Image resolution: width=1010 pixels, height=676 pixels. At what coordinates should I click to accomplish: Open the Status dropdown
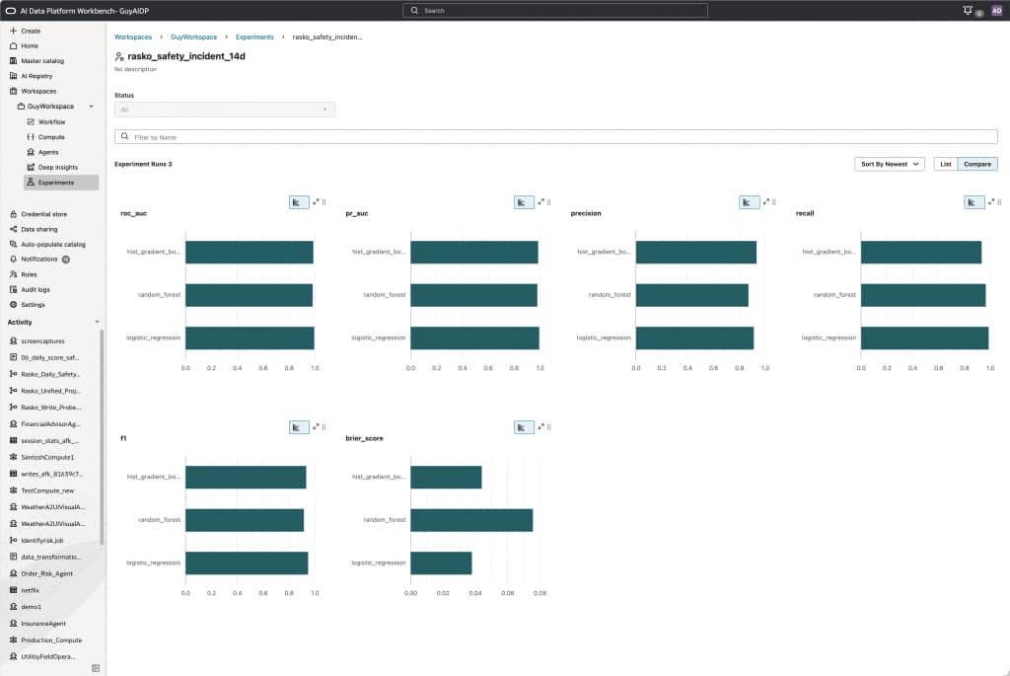pyautogui.click(x=224, y=110)
